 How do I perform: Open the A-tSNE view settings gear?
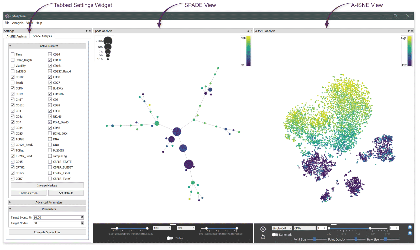pyautogui.click(x=410, y=227)
